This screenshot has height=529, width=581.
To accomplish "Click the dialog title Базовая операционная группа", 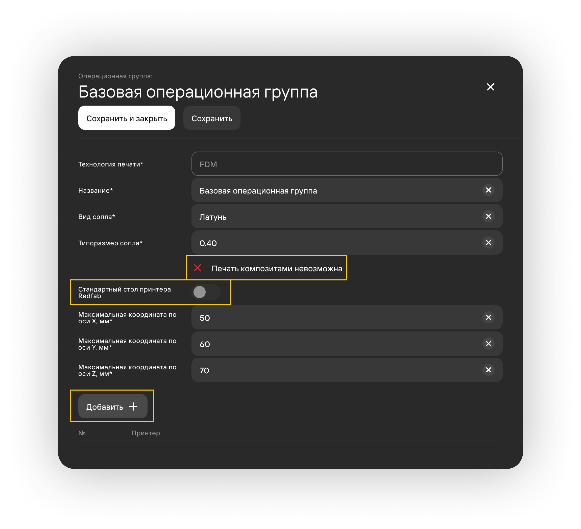I will pyautogui.click(x=198, y=92).
